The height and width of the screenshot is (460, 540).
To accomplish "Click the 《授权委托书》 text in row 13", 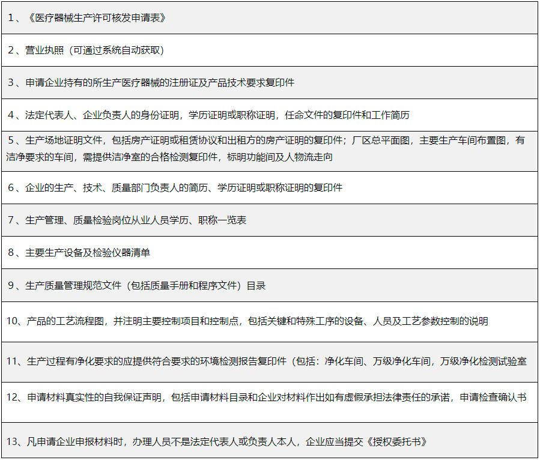I will (398, 442).
